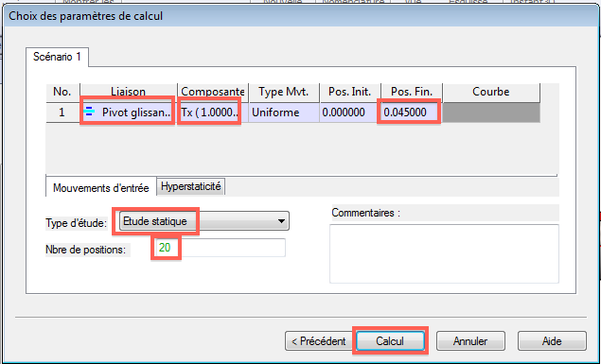Click the pivot glissant joint icon
This screenshot has width=601, height=364.
(89, 113)
